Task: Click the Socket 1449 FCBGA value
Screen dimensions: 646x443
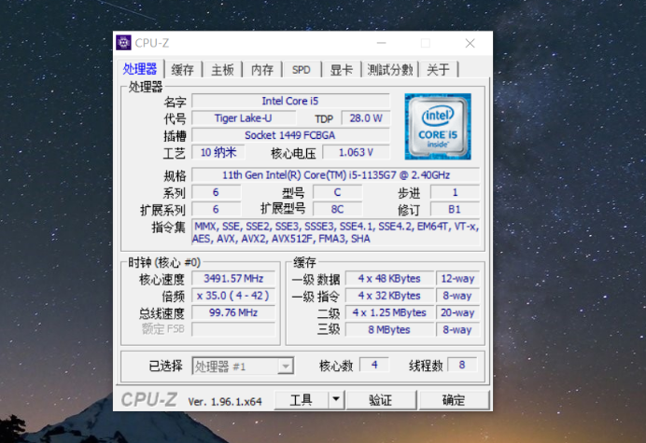Action: click(x=290, y=135)
